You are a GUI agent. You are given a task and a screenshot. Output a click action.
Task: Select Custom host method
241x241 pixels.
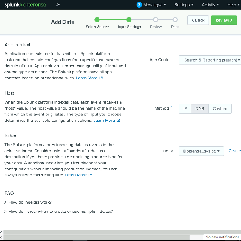(x=220, y=109)
